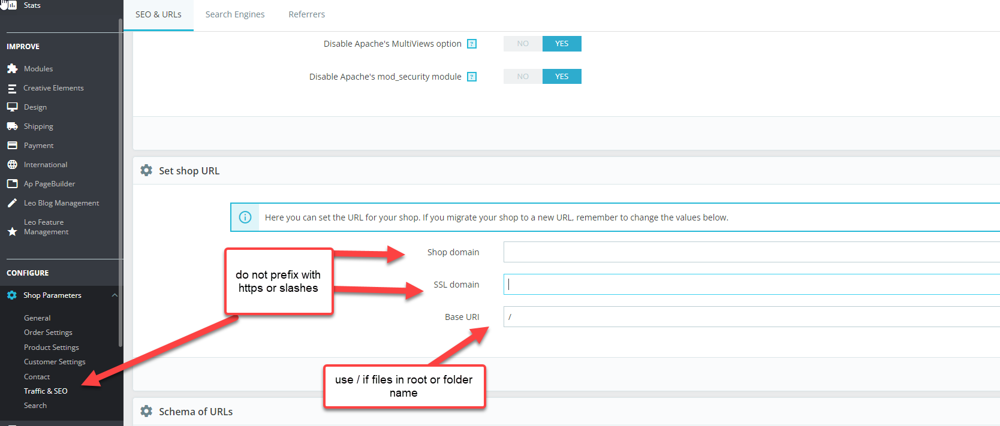Click the Ap PageBuilder icon
This screenshot has width=1000, height=426.
pyautogui.click(x=12, y=184)
